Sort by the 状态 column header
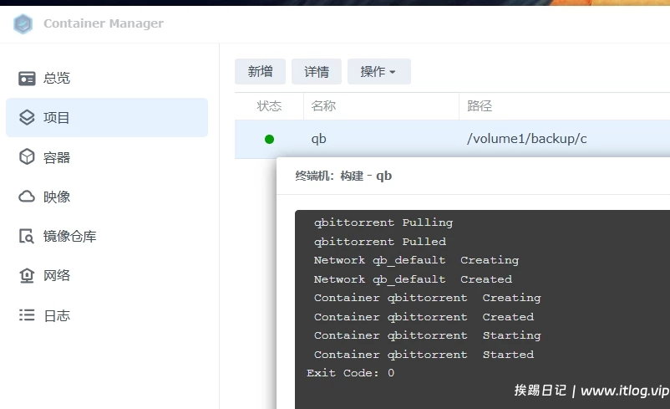The width and height of the screenshot is (670, 409). click(269, 106)
